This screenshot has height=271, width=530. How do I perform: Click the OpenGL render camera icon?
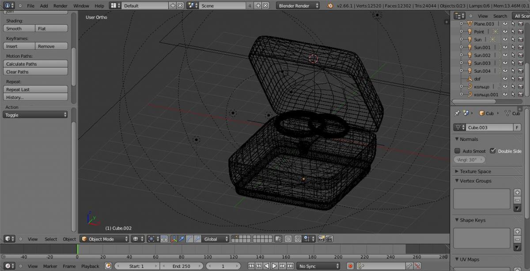pyautogui.click(x=321, y=239)
